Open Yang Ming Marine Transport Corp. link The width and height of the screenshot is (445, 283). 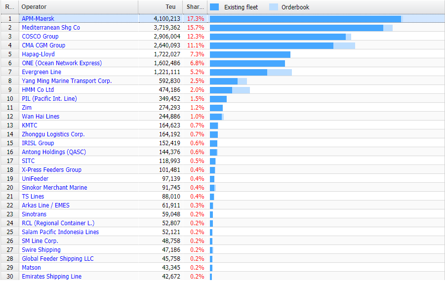(67, 81)
